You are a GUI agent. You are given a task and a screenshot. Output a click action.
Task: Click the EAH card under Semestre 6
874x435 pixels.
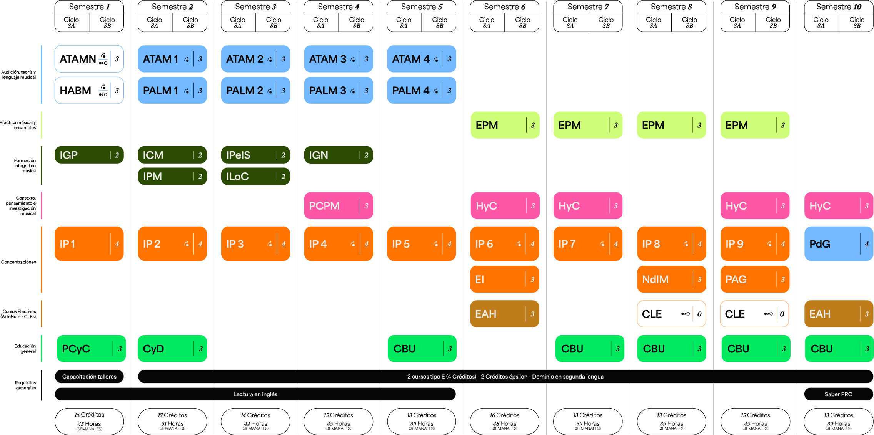[x=504, y=314]
